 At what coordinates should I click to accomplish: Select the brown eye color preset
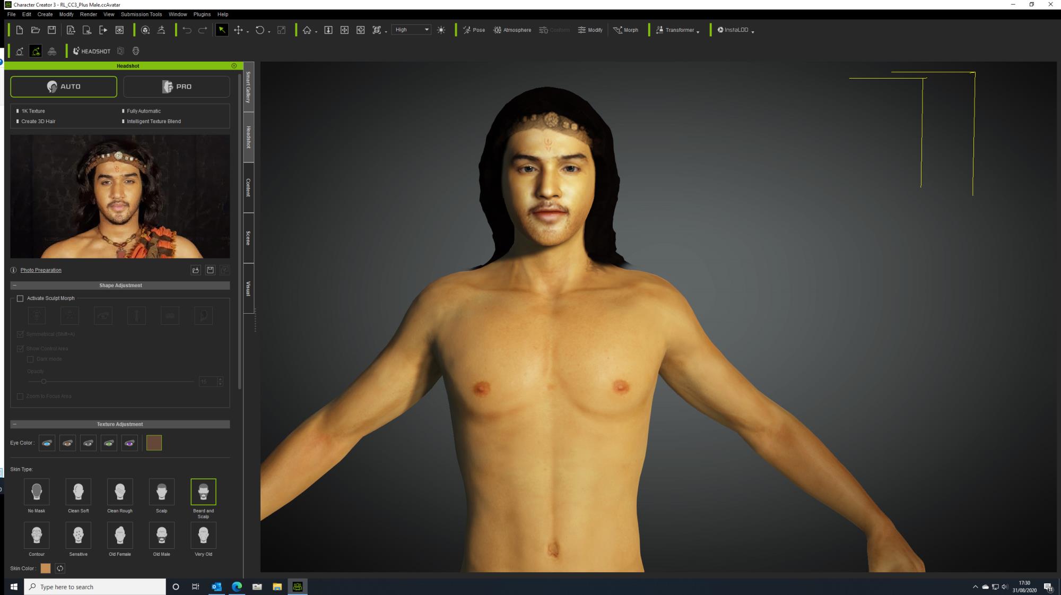coord(67,443)
